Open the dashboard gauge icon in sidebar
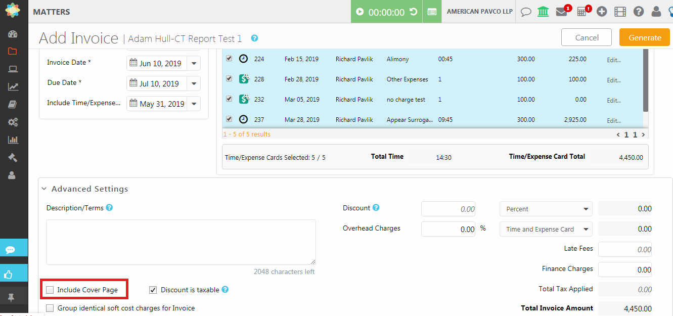The height and width of the screenshot is (316, 673). click(13, 34)
